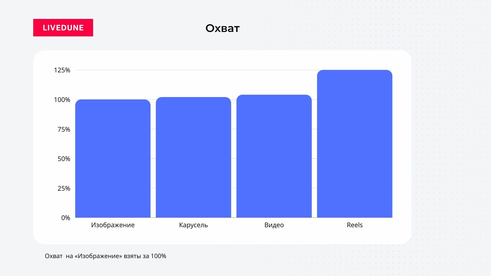Click the LIVEDUNE logo
The height and width of the screenshot is (276, 491).
click(63, 28)
